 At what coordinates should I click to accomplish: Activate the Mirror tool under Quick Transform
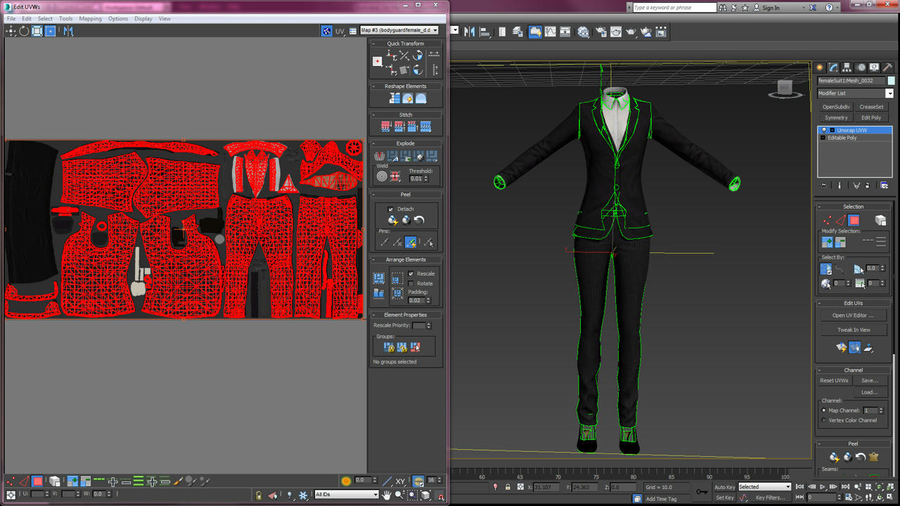coord(404,56)
